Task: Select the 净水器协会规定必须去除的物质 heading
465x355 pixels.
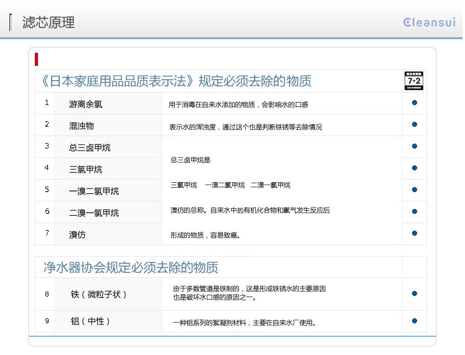Action: tap(131, 267)
